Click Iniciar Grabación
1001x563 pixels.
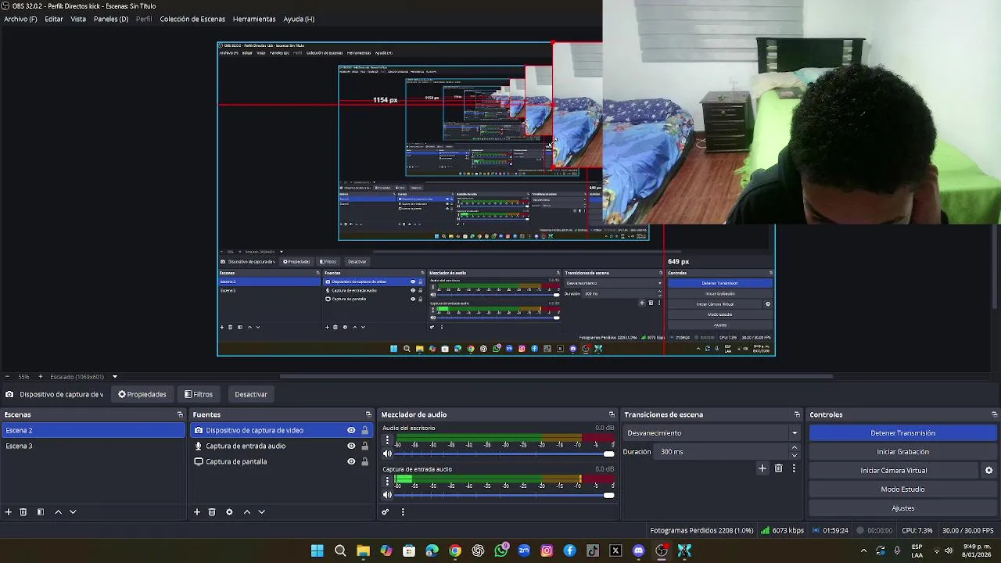[x=902, y=452]
